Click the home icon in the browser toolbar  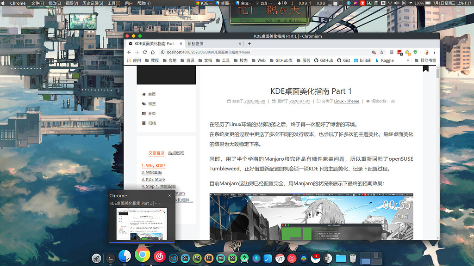coord(152,52)
